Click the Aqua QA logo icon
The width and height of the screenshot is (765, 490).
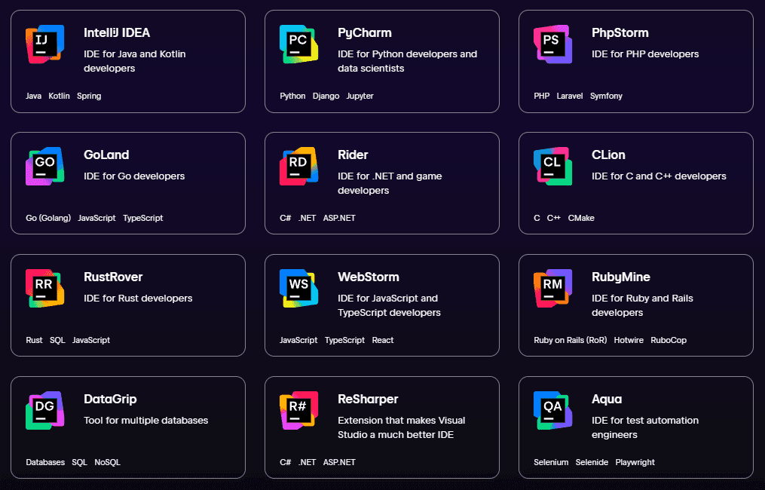pyautogui.click(x=553, y=411)
